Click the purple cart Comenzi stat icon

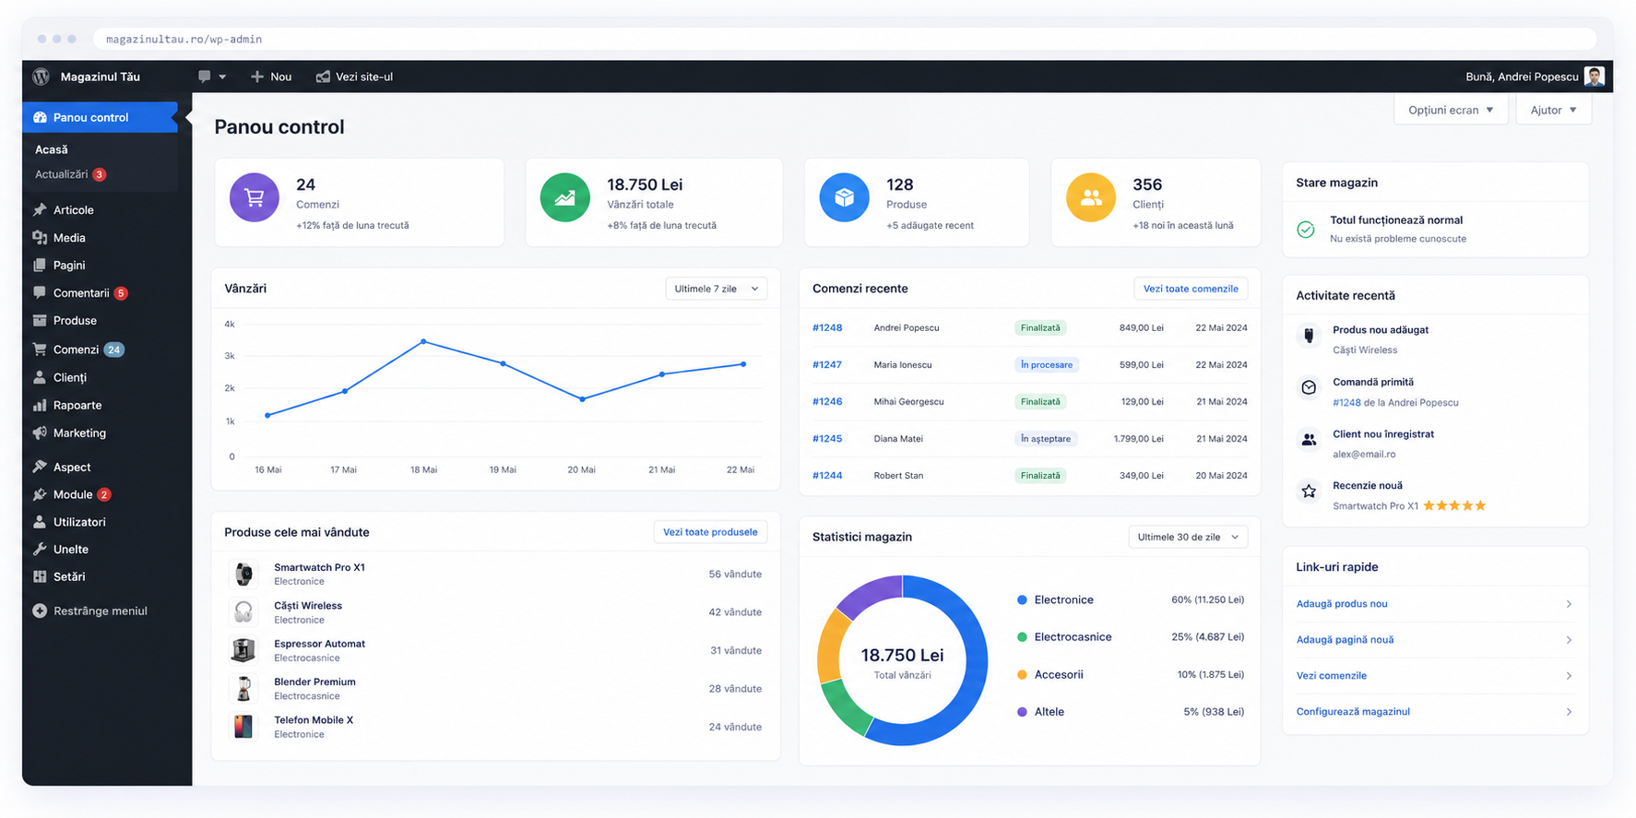[255, 197]
